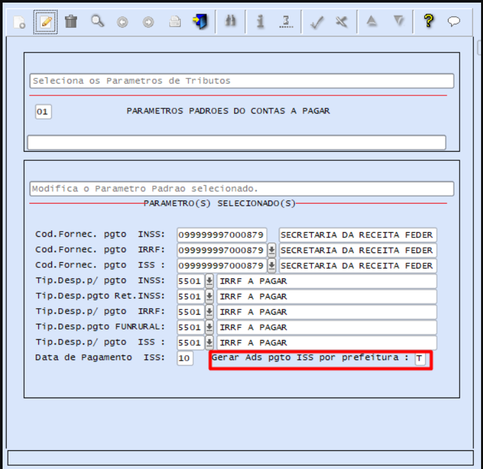Open lookup arrow for Tip.Desp.p/ pgto ISS
483x469 pixels.
coord(209,343)
